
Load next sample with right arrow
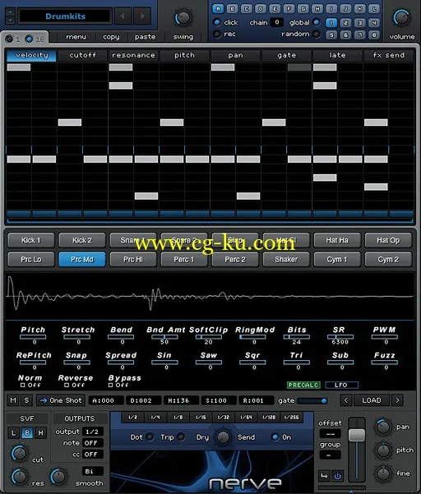pos(397,400)
